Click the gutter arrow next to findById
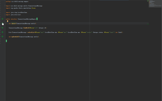This screenshot has height=101, width=162. tap(2, 28)
